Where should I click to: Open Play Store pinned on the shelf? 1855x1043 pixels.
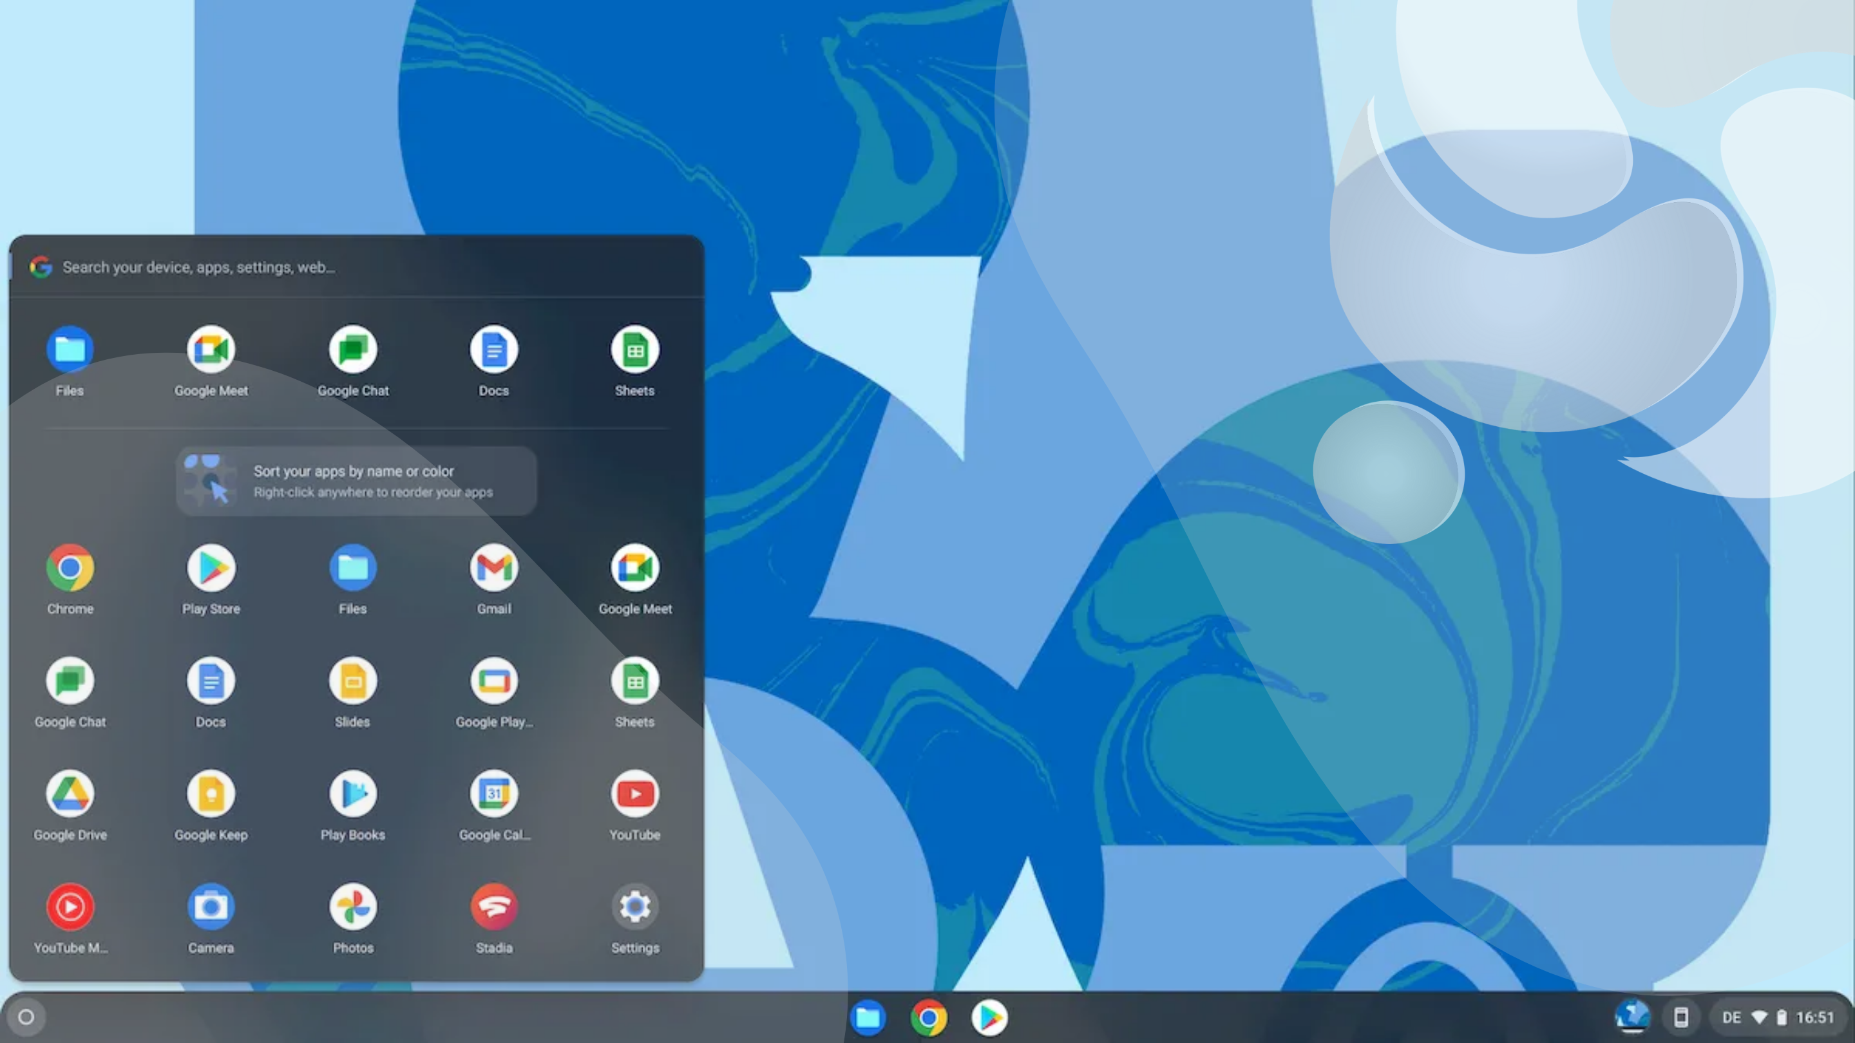(989, 1018)
